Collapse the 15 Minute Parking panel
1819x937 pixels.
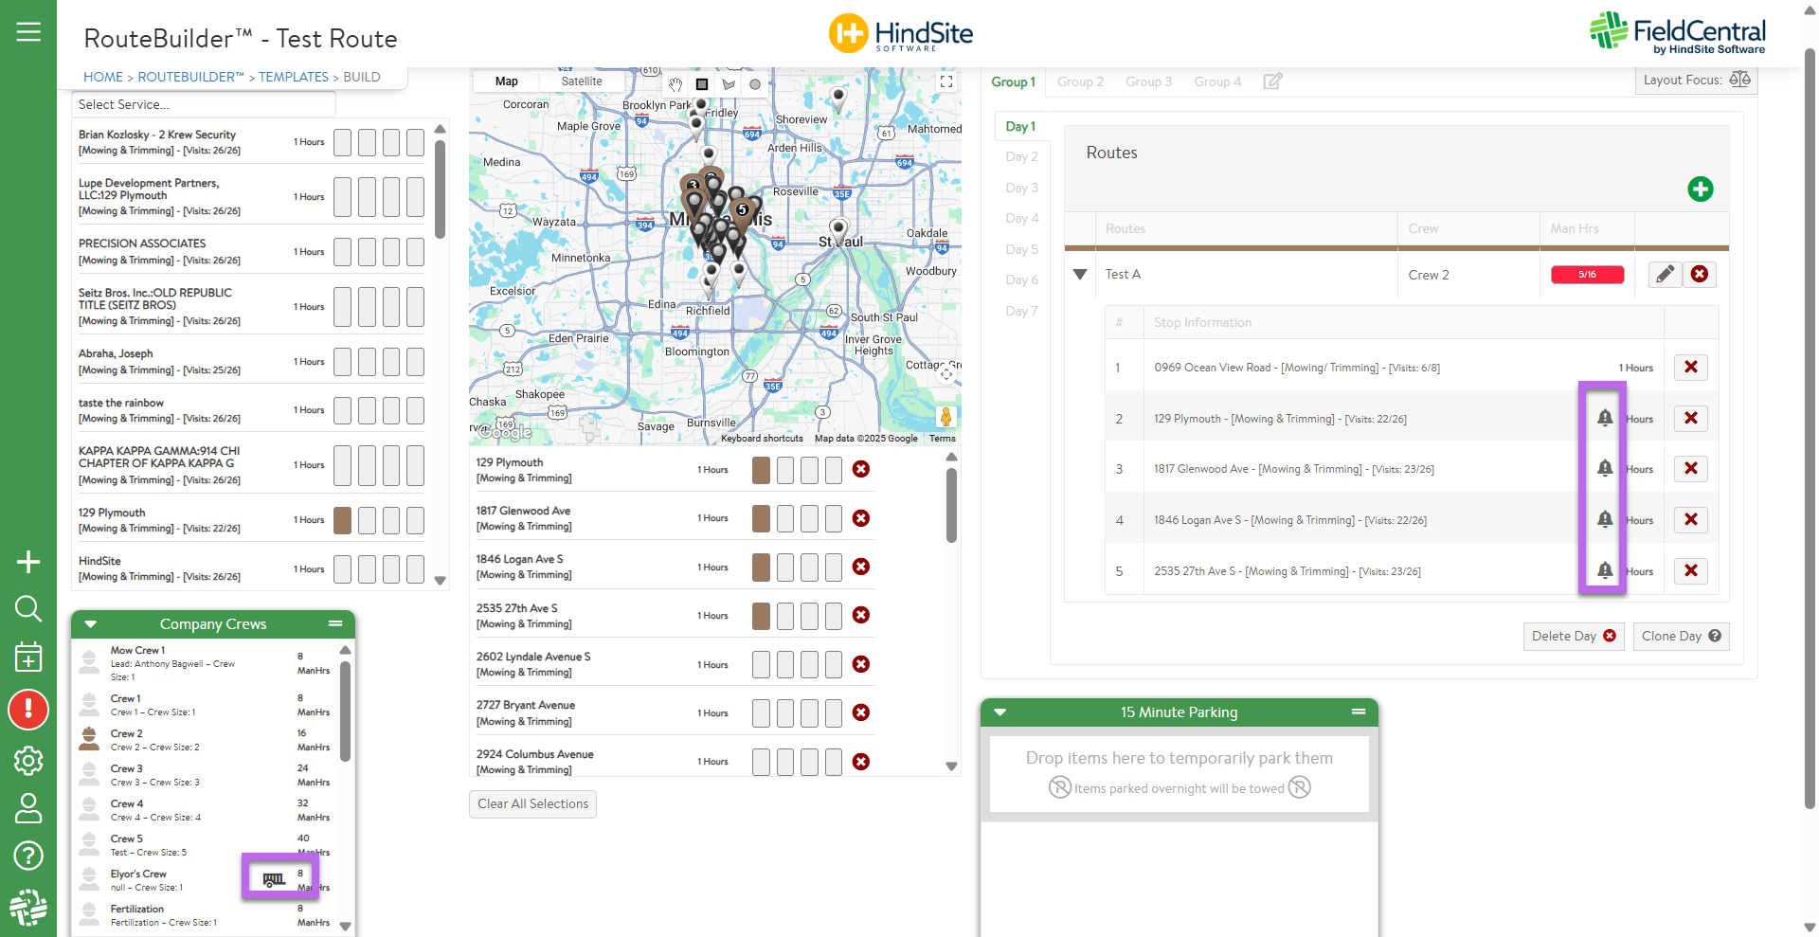pos(1000,712)
